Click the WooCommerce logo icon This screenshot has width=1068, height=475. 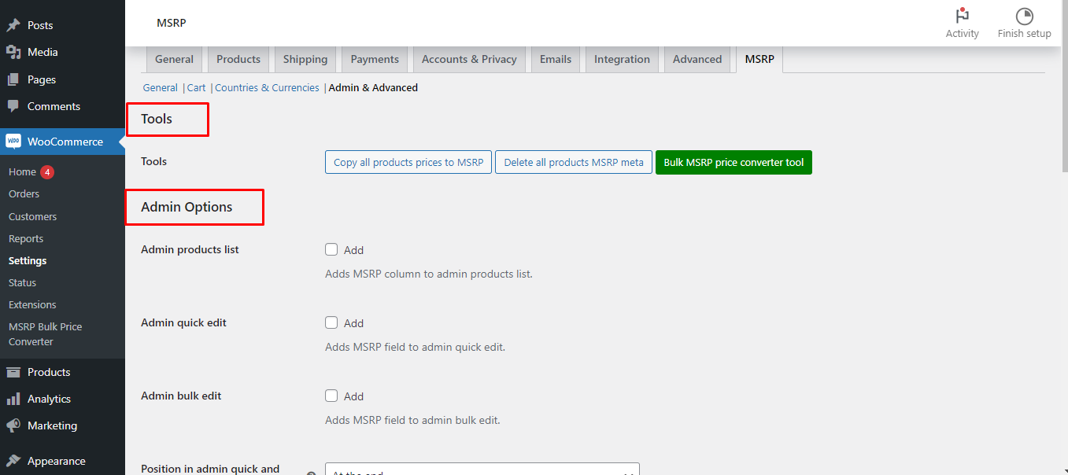13,142
